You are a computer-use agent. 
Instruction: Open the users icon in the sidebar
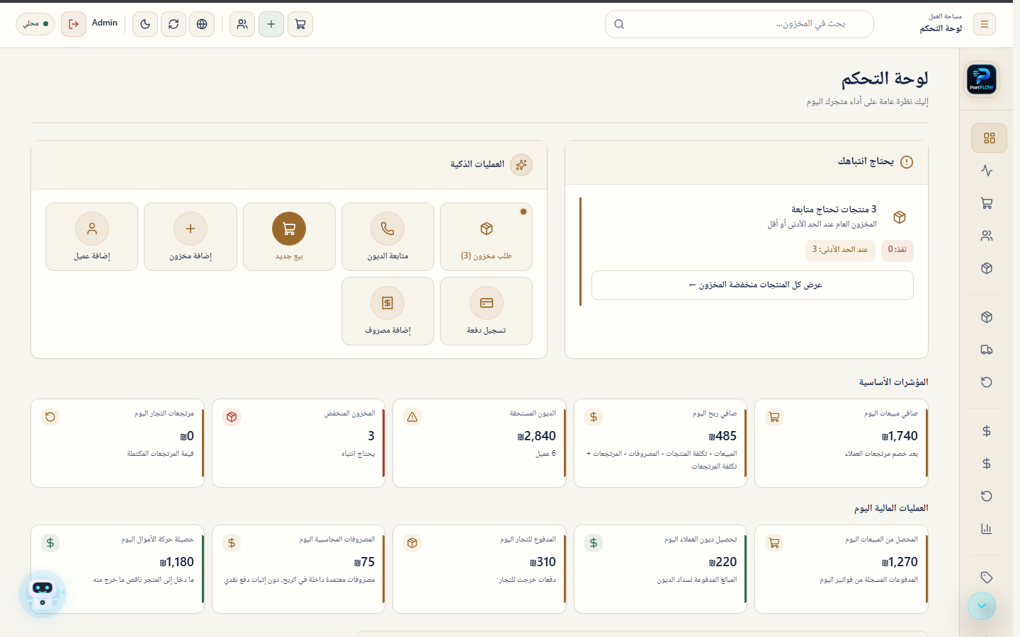coord(987,236)
